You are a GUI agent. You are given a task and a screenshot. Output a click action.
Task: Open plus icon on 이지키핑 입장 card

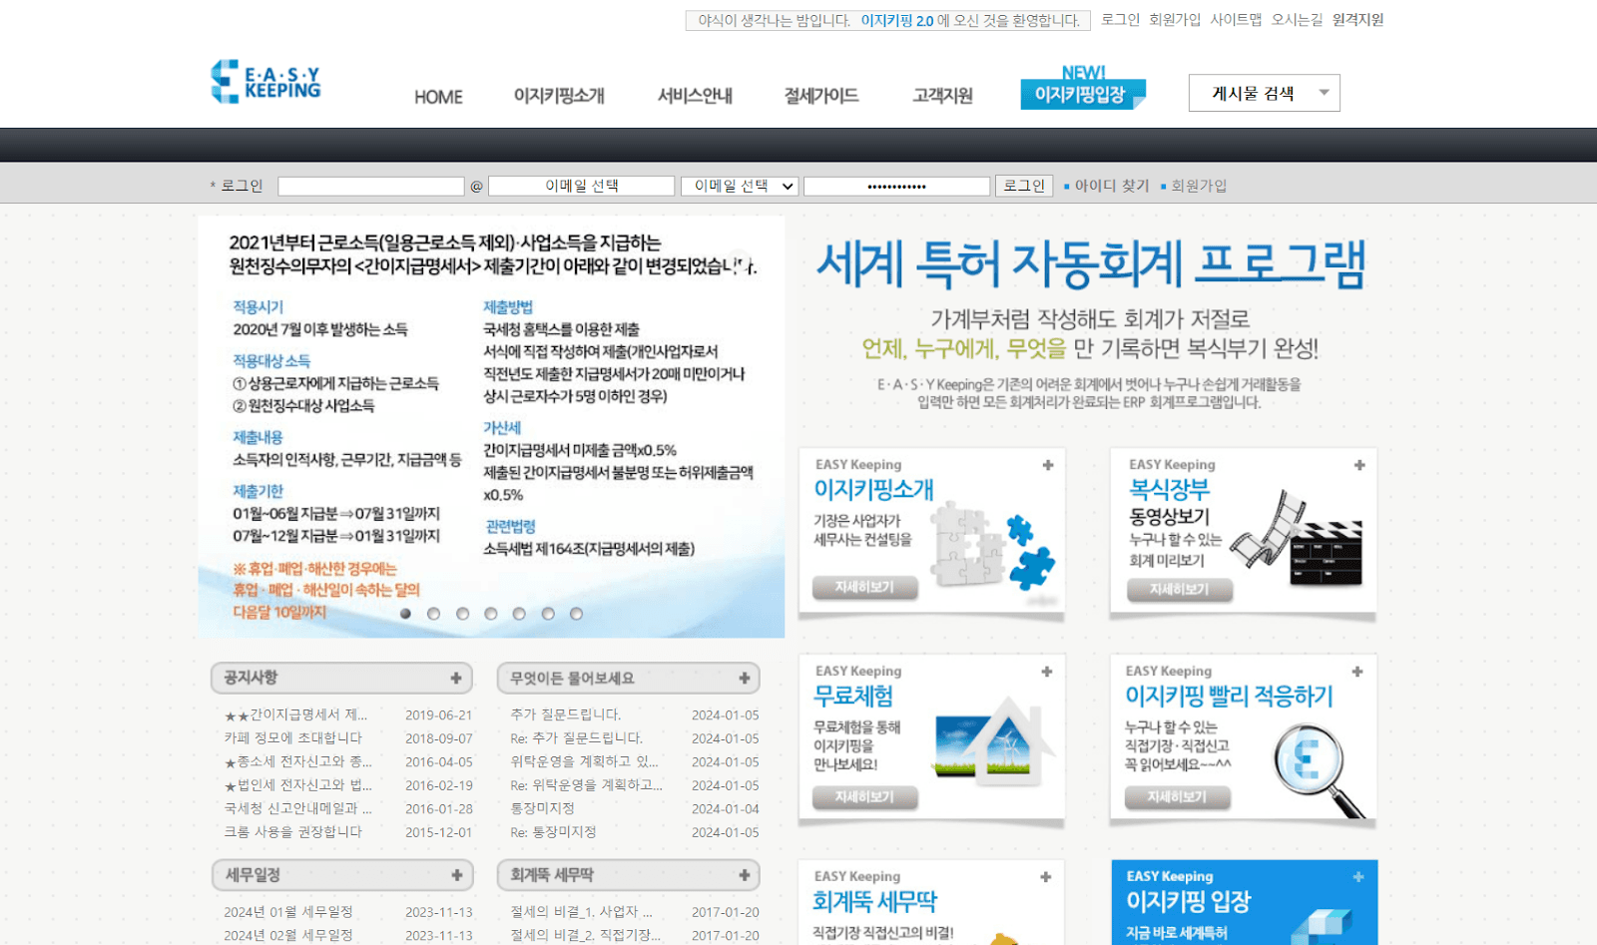point(1358,877)
